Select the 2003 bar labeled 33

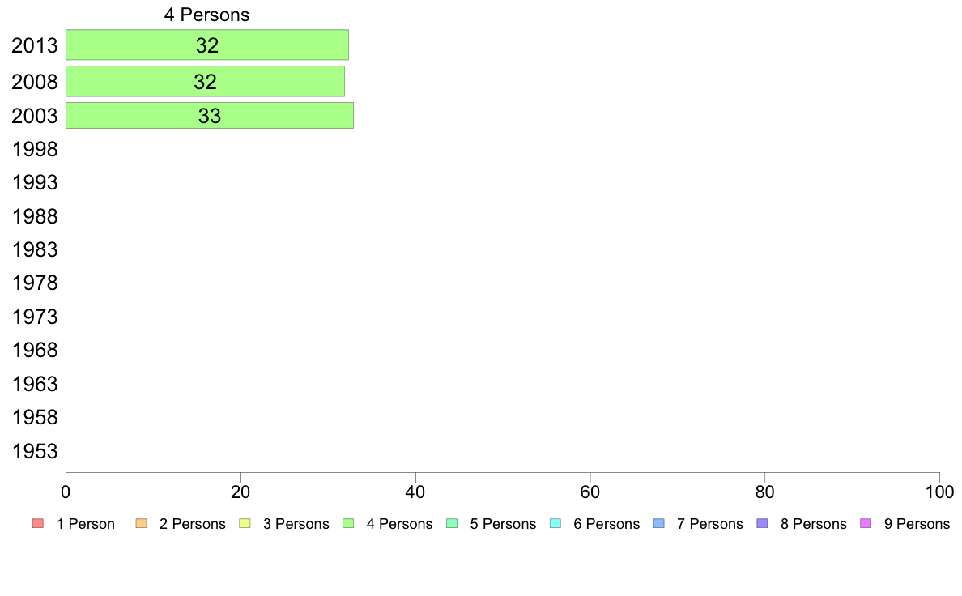[x=209, y=116]
